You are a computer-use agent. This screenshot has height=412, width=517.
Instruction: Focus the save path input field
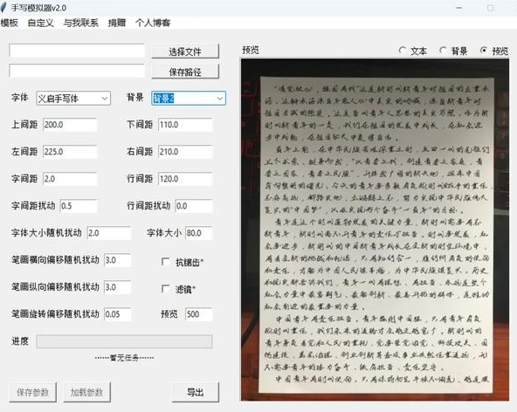(x=77, y=72)
